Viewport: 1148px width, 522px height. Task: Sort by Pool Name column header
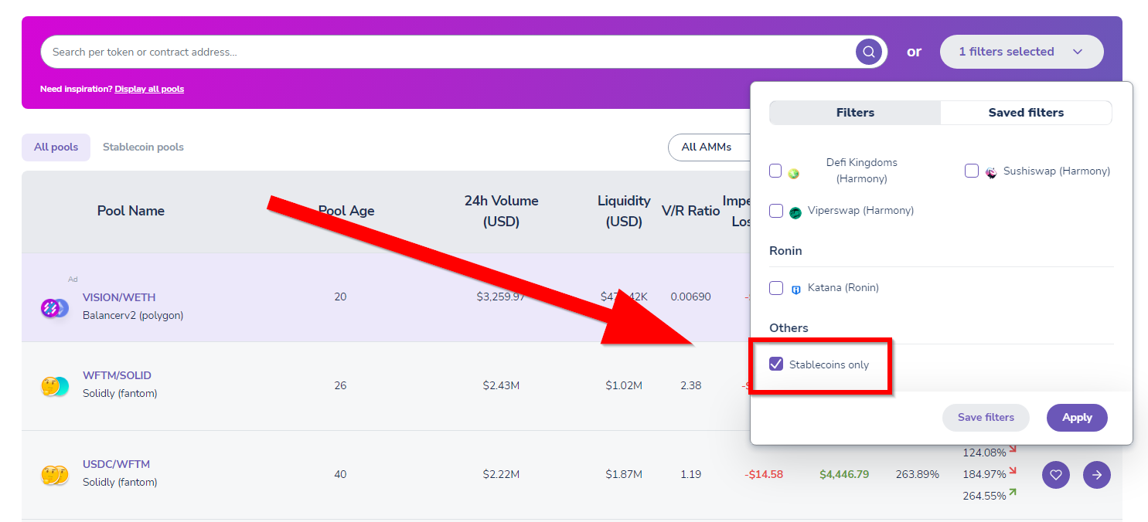coord(131,211)
